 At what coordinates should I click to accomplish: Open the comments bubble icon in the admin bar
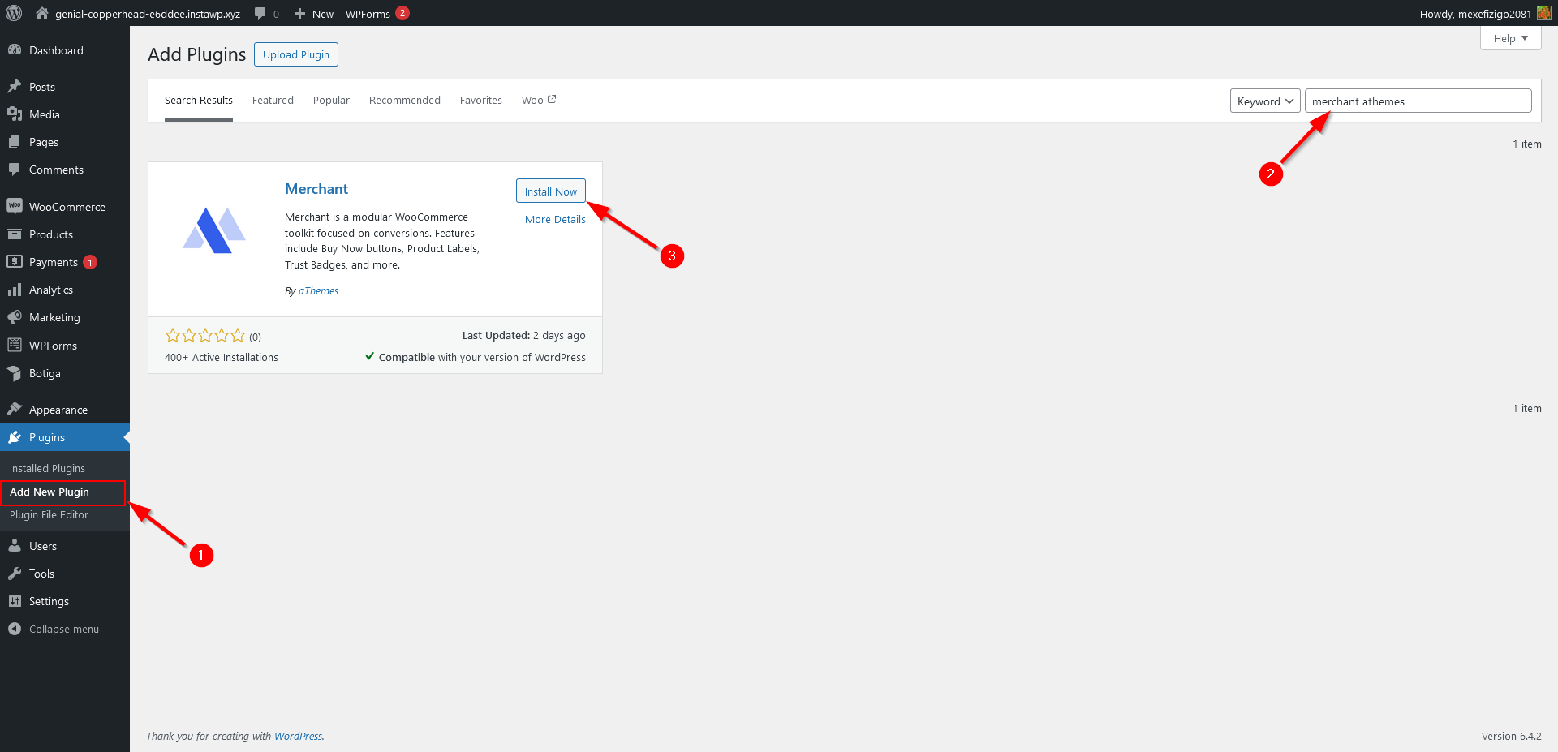pos(260,14)
